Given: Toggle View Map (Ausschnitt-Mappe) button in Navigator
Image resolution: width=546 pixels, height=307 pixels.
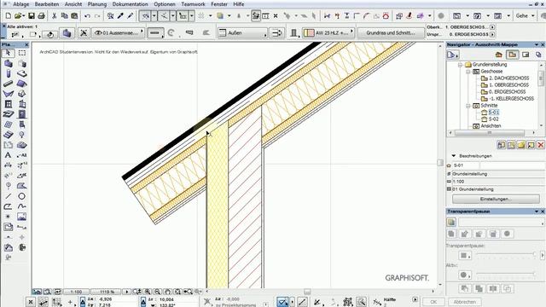Looking at the screenshot, I should click(512, 55).
